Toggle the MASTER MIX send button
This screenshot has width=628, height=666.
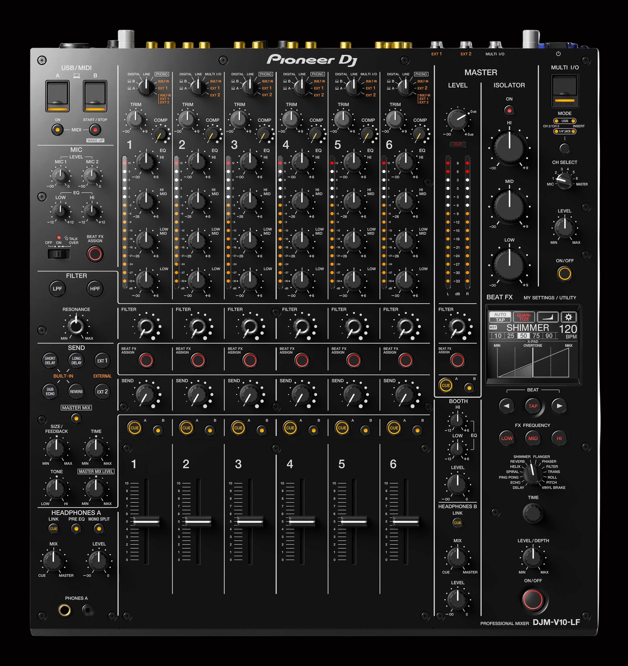[76, 418]
